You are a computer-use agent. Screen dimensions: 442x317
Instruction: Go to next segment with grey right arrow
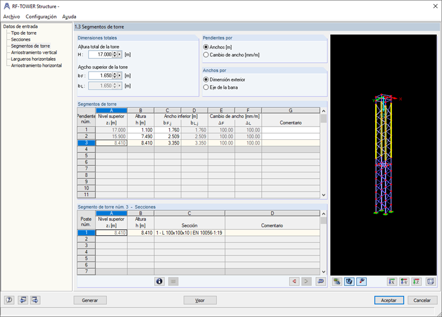pyautogui.click(x=306, y=281)
